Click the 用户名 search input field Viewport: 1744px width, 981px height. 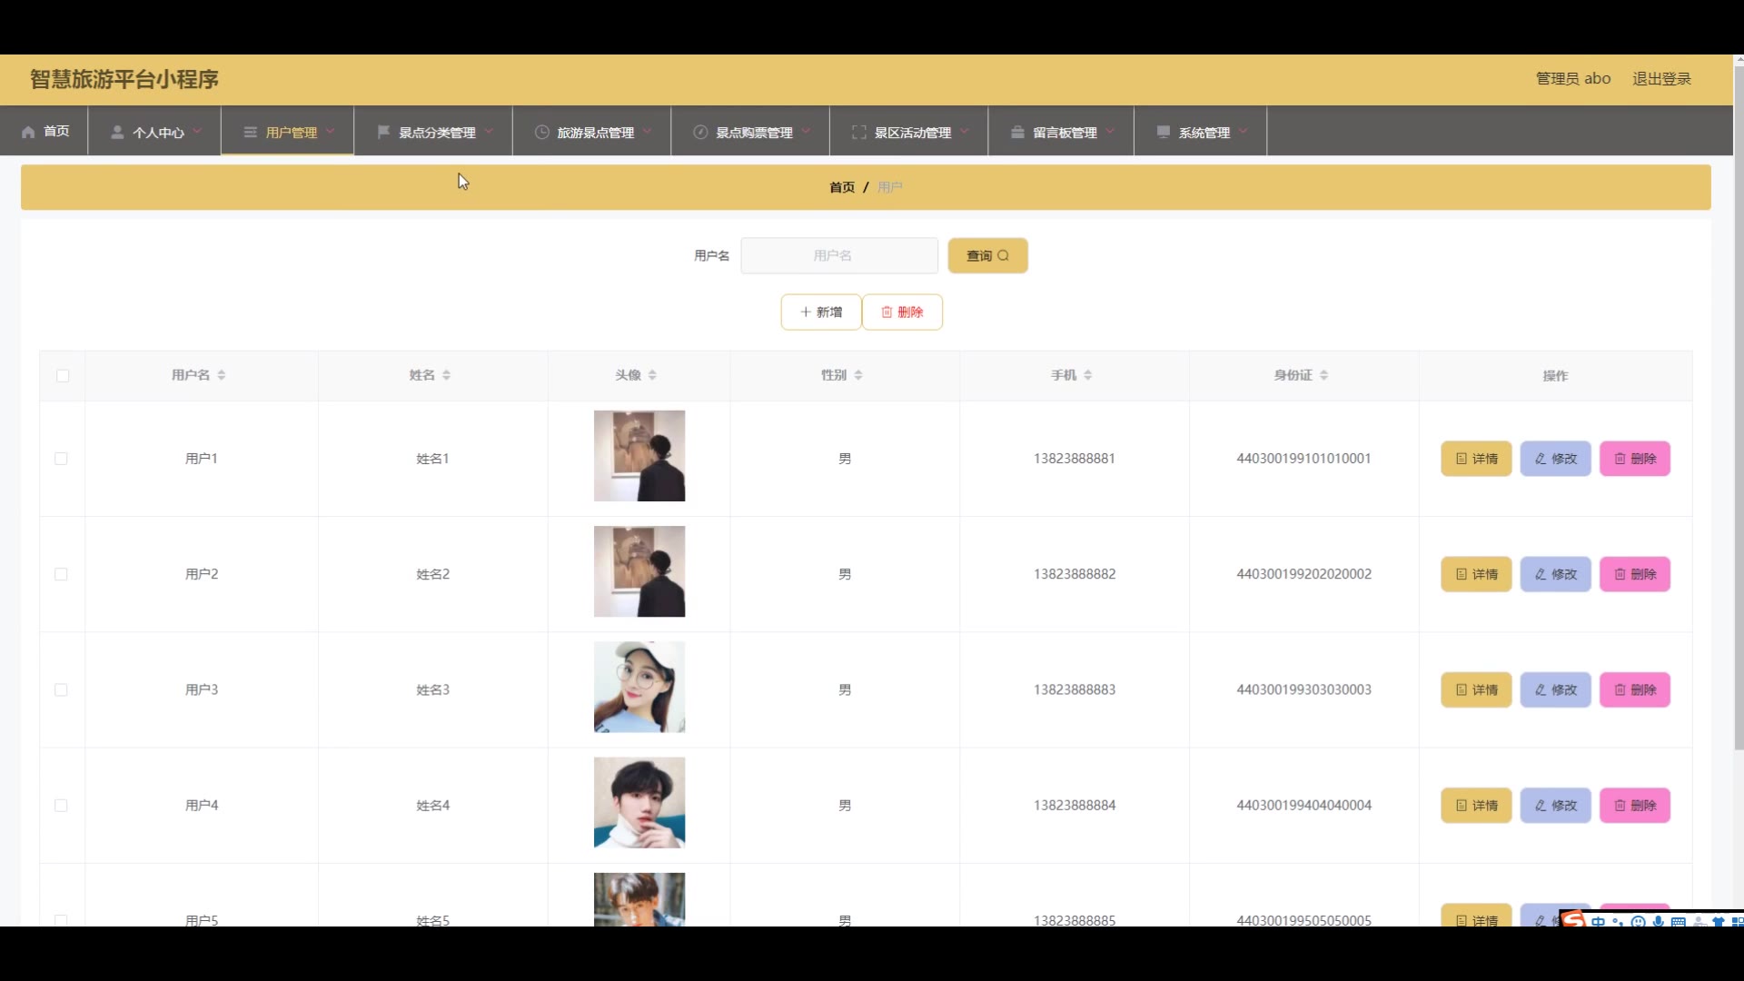(x=838, y=256)
